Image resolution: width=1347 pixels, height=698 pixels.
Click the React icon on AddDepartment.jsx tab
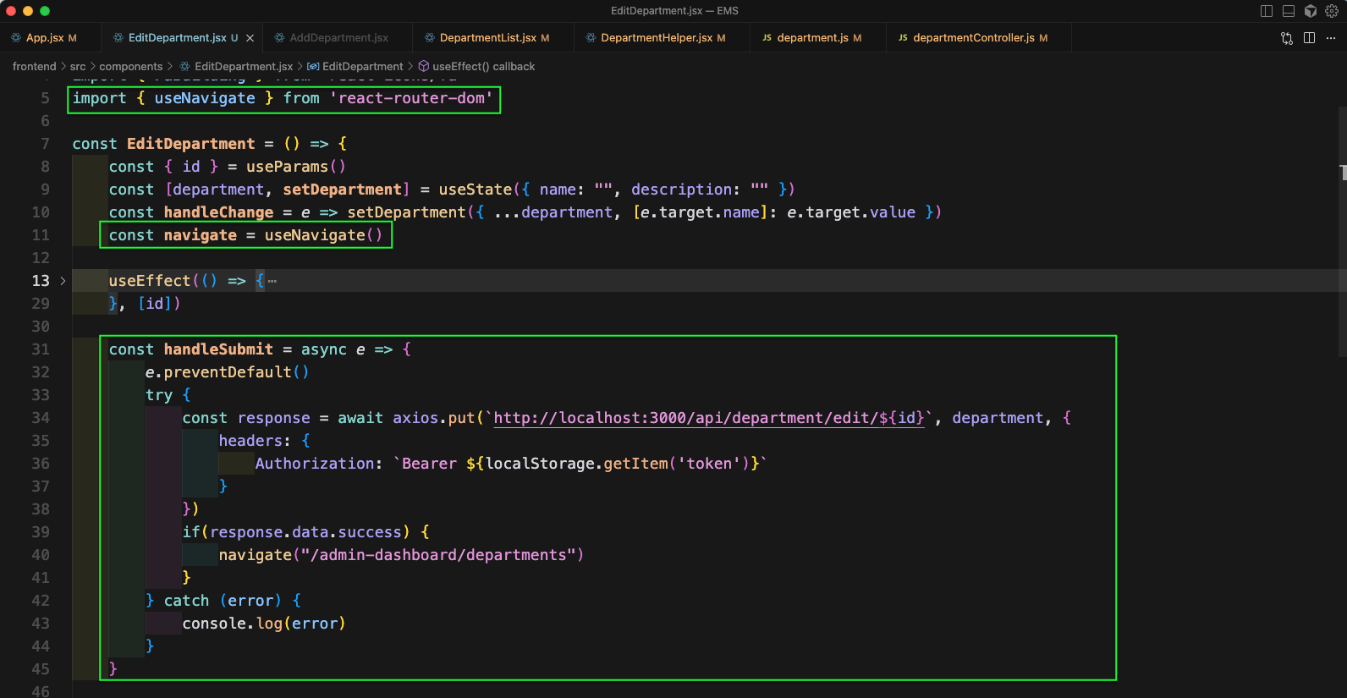pos(279,38)
